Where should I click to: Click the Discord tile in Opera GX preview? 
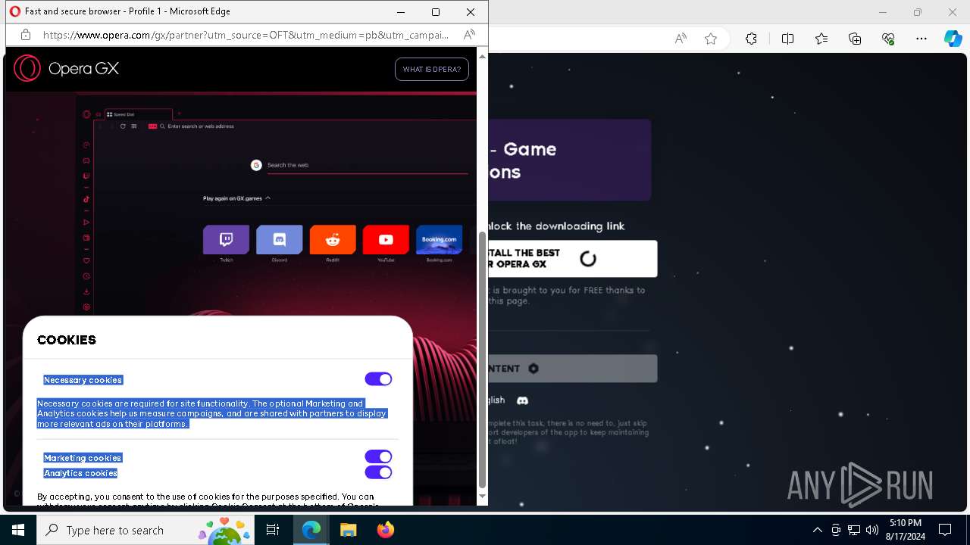click(x=279, y=240)
